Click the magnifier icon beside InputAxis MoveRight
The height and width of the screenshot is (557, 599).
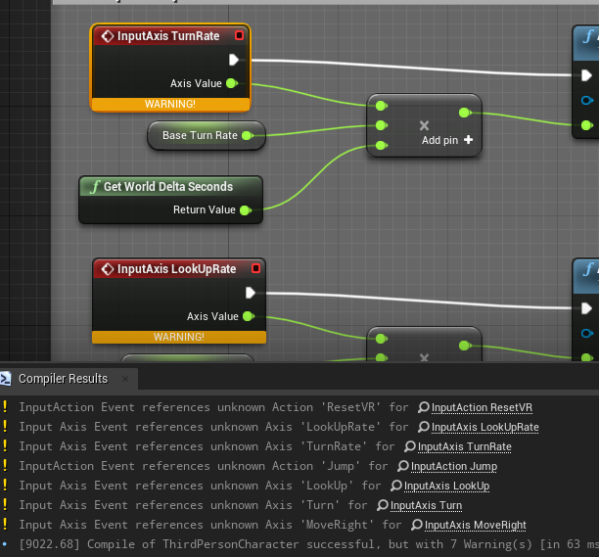(416, 525)
